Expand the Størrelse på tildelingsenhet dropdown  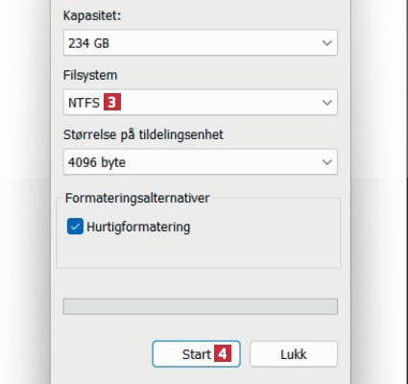(201, 162)
